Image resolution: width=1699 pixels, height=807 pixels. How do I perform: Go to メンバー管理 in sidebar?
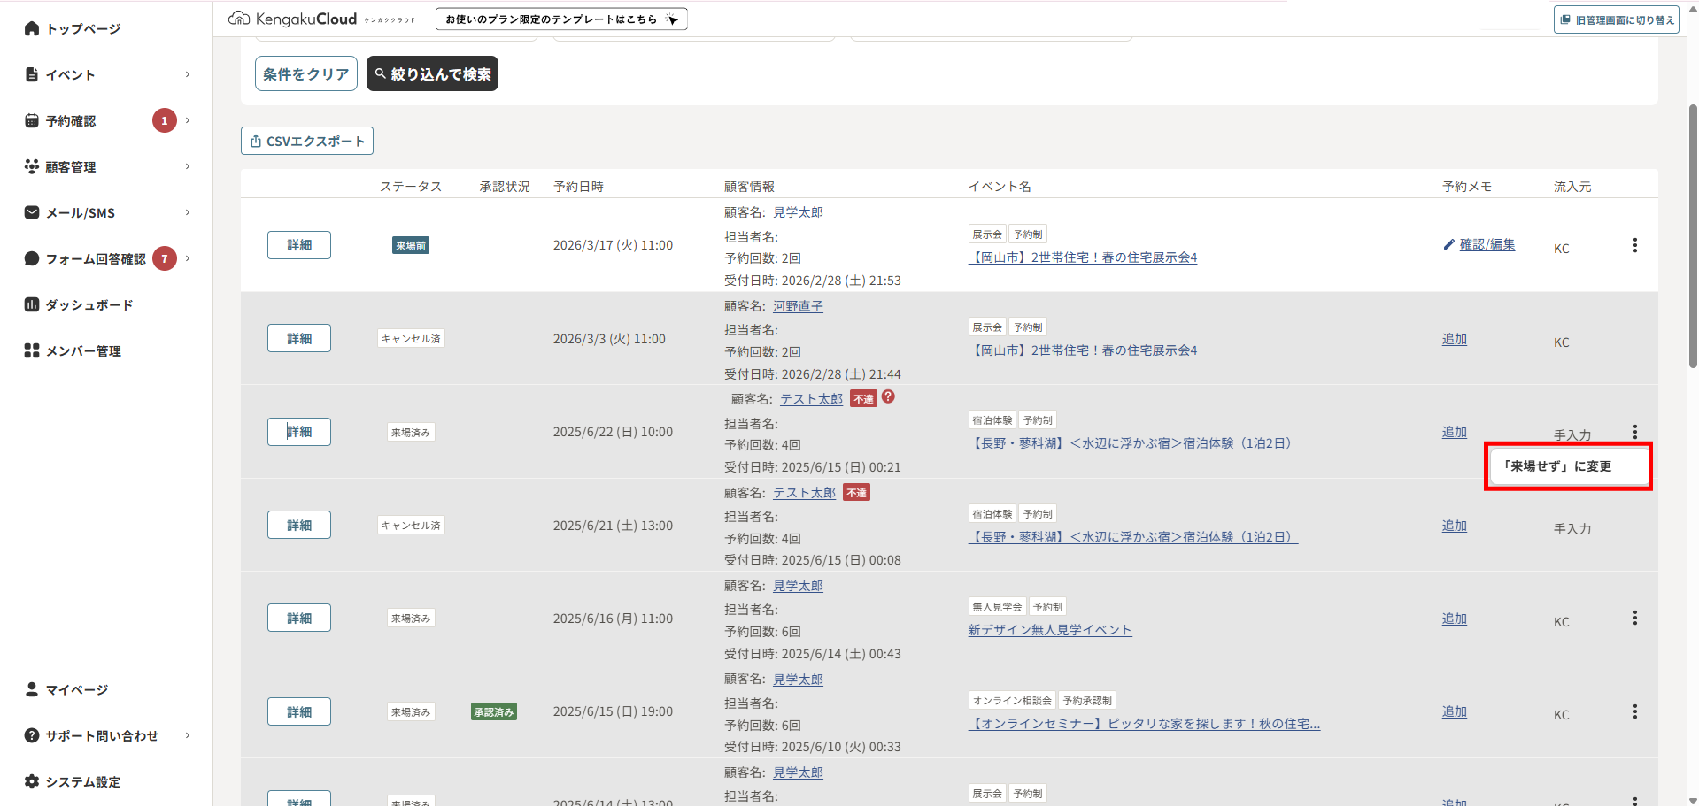(83, 350)
